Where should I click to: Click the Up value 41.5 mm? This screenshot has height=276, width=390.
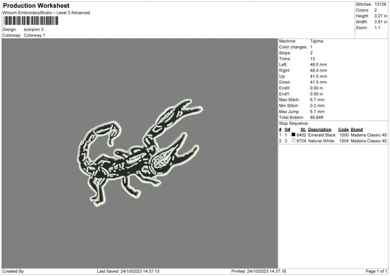pyautogui.click(x=318, y=76)
